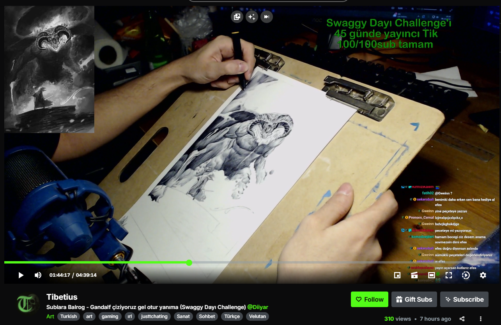The height and width of the screenshot is (325, 501).
Task: Click the fath02 chat username in overlay
Action: (x=428, y=193)
